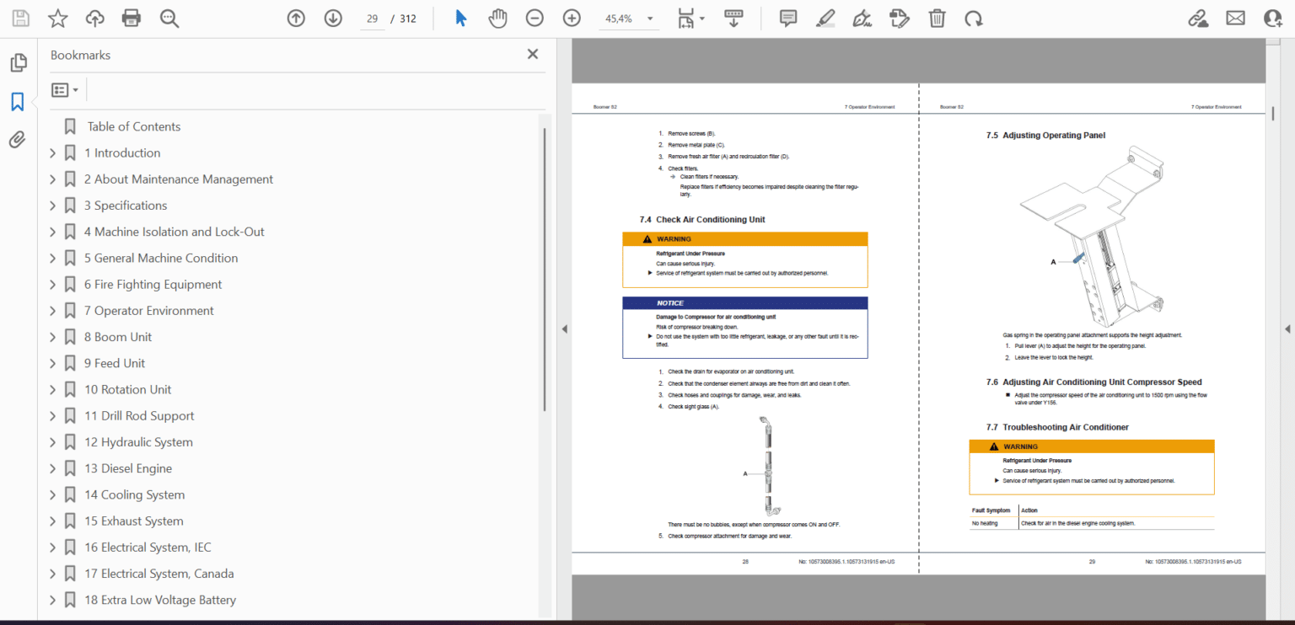
Task: Show page thumbnails panel
Action: tap(18, 63)
